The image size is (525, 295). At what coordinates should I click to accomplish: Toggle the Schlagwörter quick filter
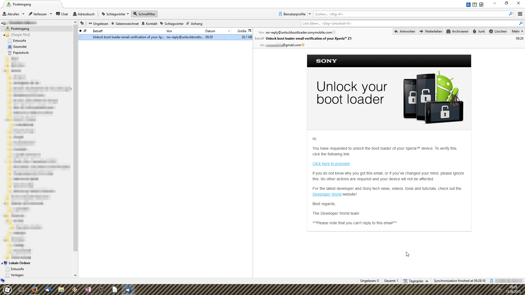pos(172,24)
